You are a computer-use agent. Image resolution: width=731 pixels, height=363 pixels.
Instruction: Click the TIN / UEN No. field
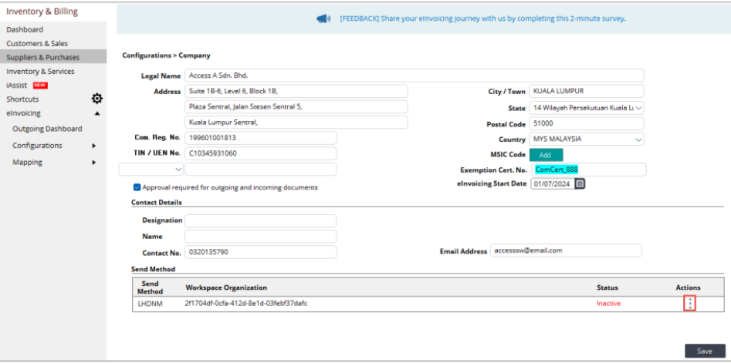coord(261,153)
